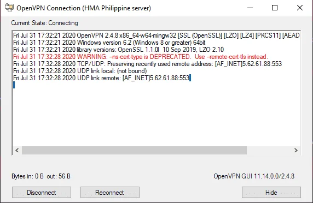
Task: Select the red DEPRECATED warning log line
Action: (140, 57)
